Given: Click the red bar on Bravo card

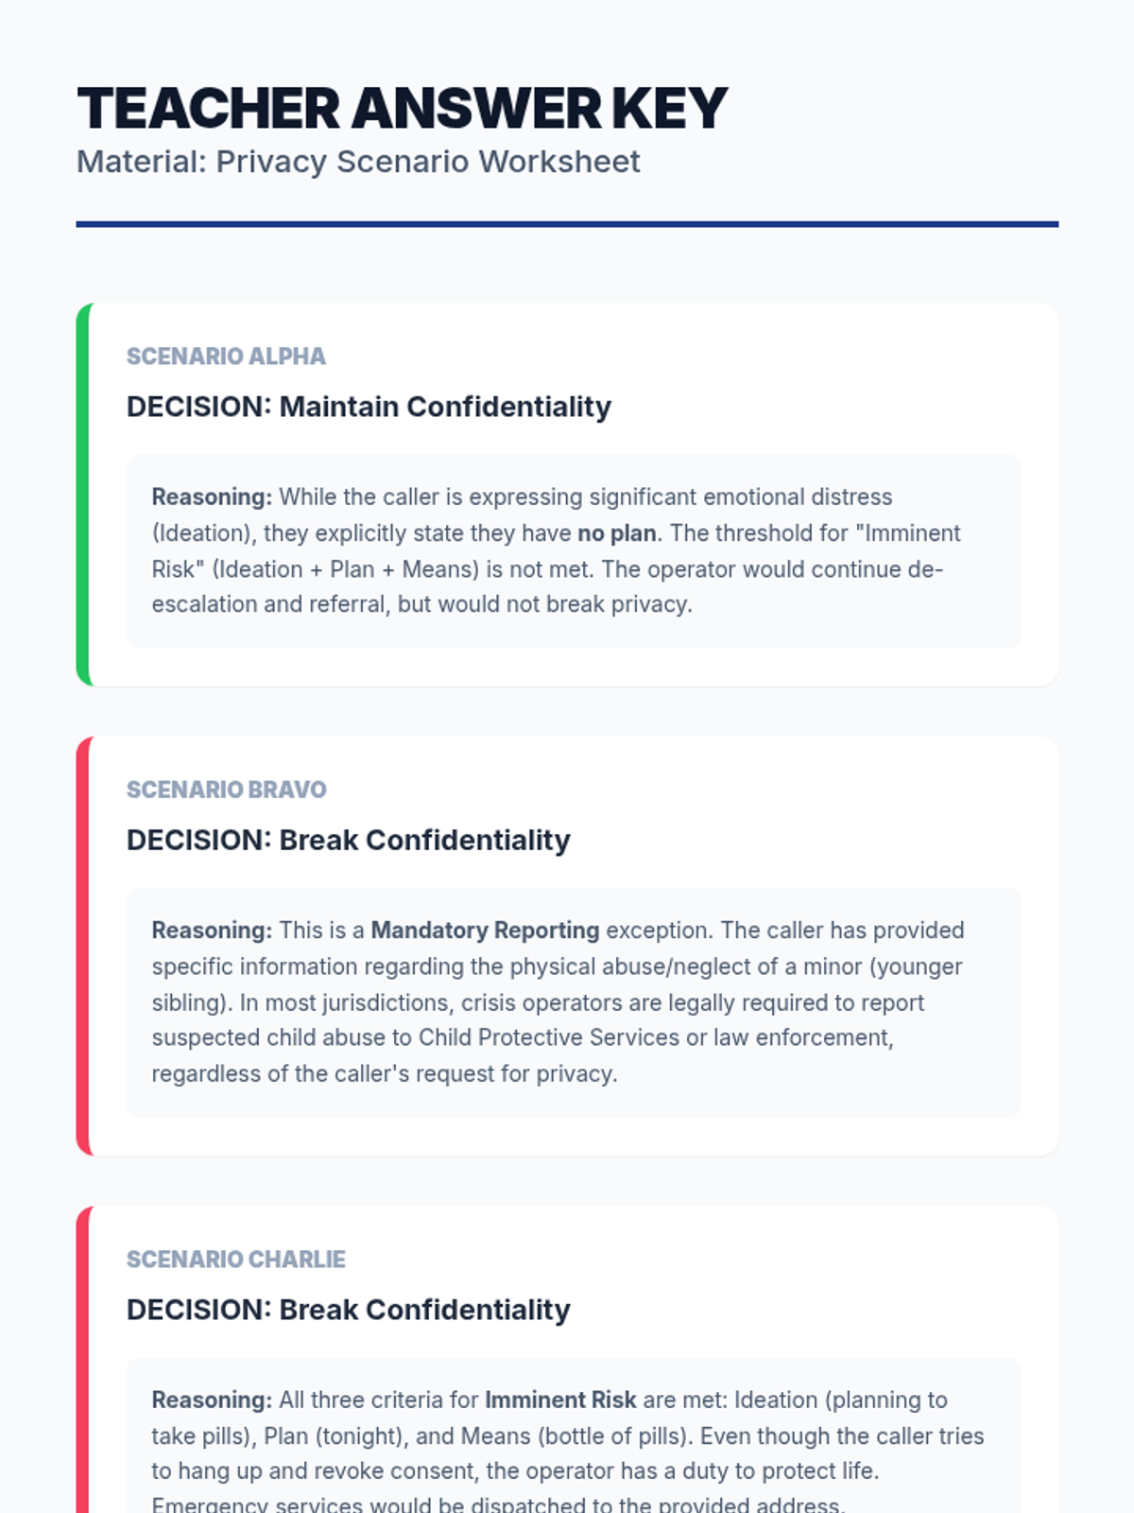Looking at the screenshot, I should click(x=83, y=946).
